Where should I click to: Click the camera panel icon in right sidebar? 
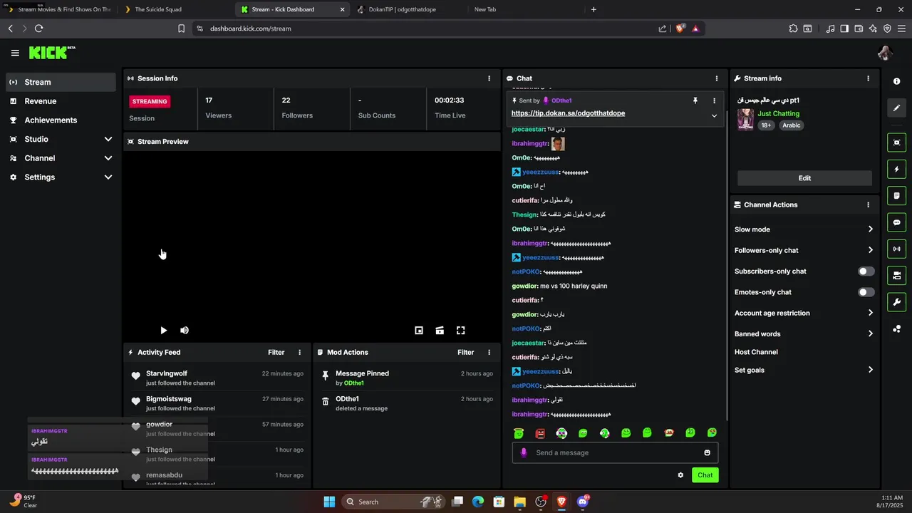(896, 275)
